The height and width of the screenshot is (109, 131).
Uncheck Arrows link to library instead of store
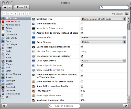click(82, 33)
